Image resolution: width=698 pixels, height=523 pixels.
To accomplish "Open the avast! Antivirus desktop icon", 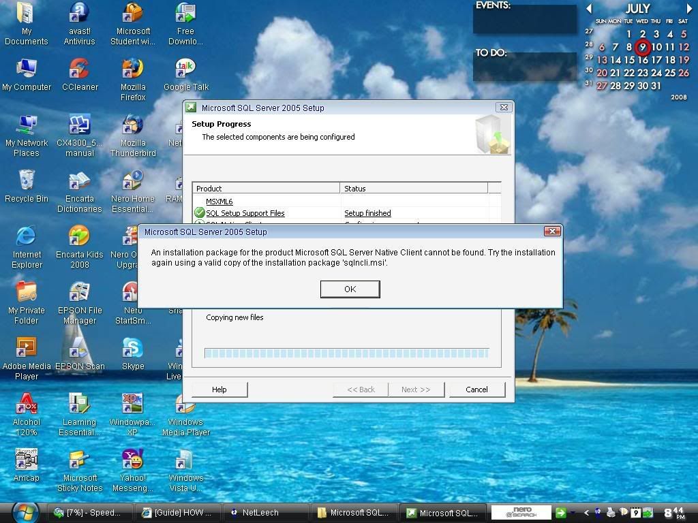I will (x=79, y=14).
